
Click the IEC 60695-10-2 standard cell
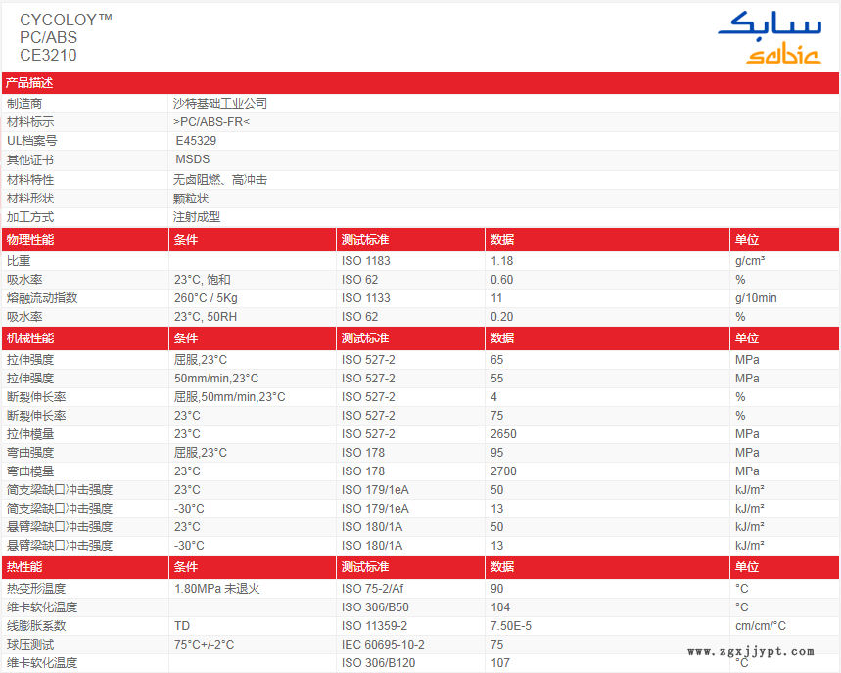383,645
